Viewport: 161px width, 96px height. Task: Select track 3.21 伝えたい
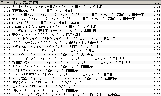80,86
